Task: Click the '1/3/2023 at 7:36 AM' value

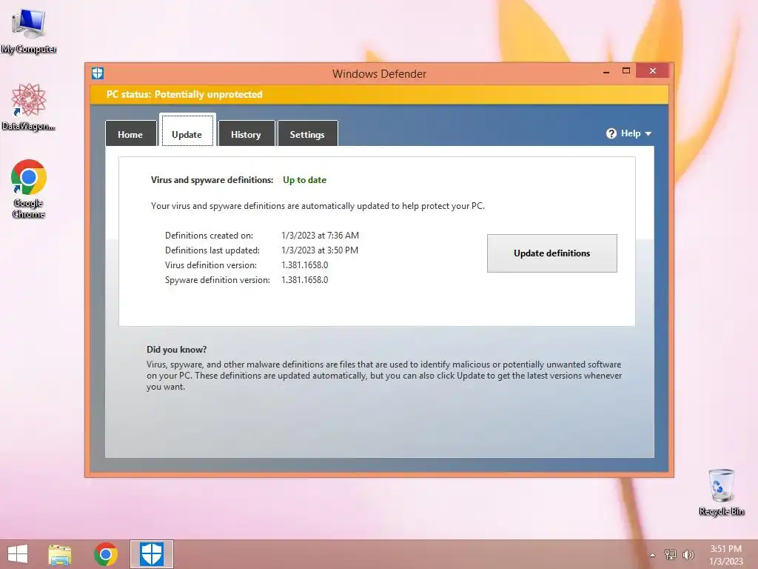Action: click(x=320, y=236)
